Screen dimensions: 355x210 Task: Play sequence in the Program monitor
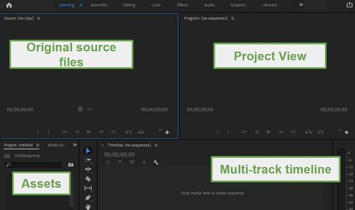pos(269,132)
